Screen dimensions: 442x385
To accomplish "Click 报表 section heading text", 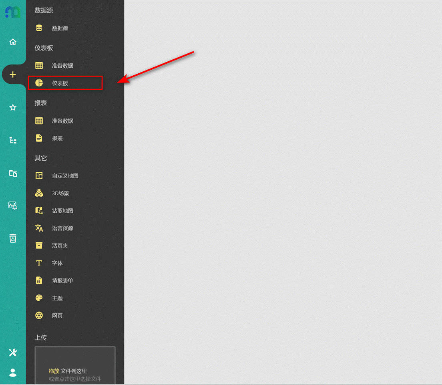I will (40, 103).
